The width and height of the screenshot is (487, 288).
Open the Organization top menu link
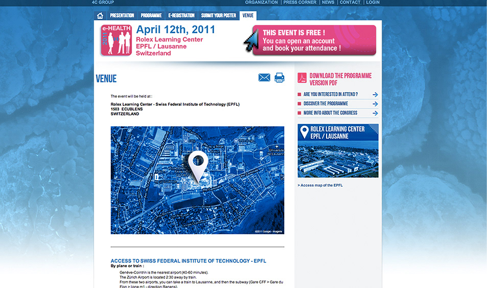(x=262, y=2)
